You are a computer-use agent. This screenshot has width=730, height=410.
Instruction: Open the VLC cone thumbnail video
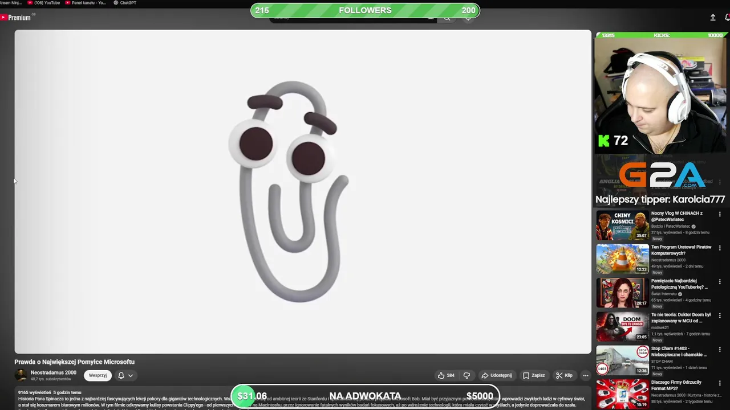pos(622,259)
